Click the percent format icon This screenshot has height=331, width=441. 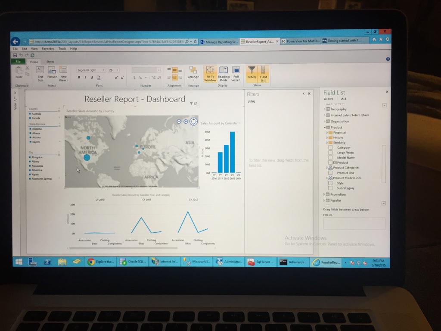[140, 78]
